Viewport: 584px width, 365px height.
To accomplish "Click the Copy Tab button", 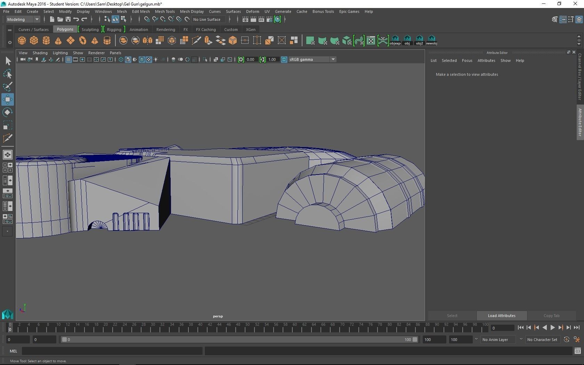I will coord(551,316).
